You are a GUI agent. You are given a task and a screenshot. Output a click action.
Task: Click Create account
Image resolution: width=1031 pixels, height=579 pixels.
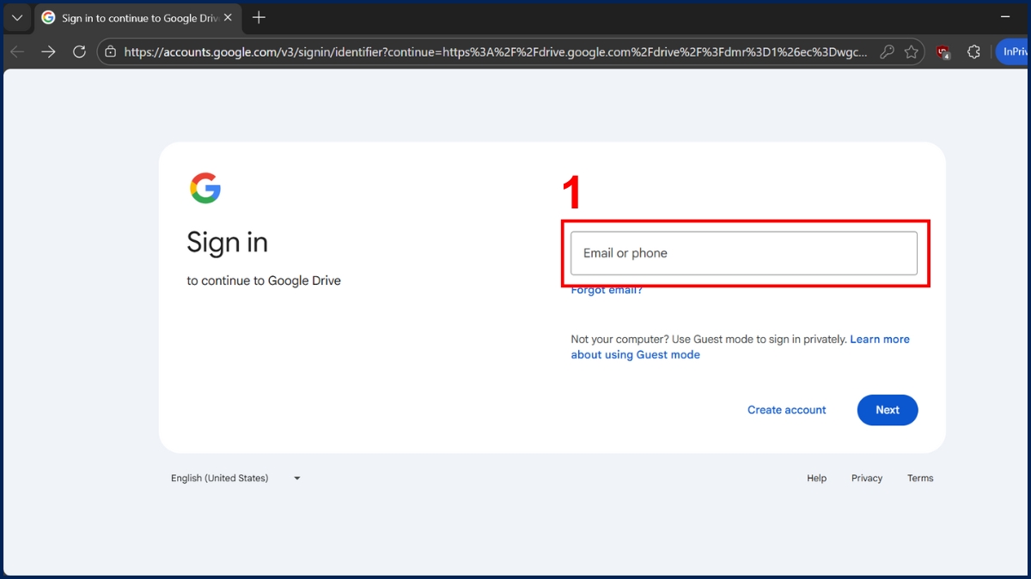click(786, 410)
